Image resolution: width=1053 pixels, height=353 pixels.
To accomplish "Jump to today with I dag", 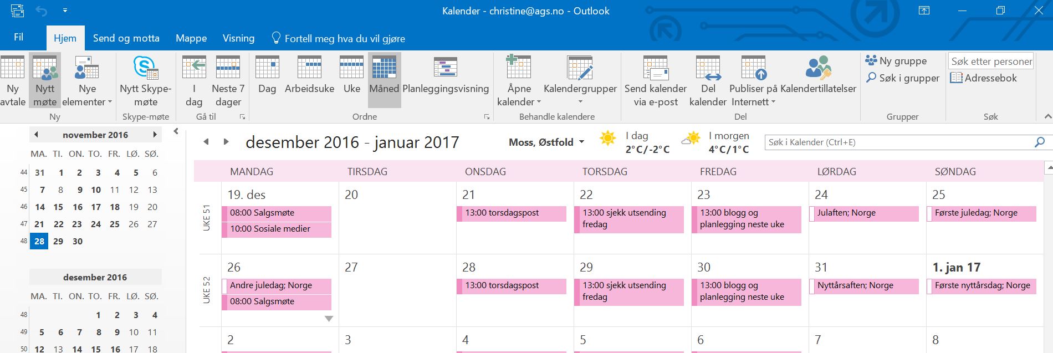I will click(x=194, y=81).
